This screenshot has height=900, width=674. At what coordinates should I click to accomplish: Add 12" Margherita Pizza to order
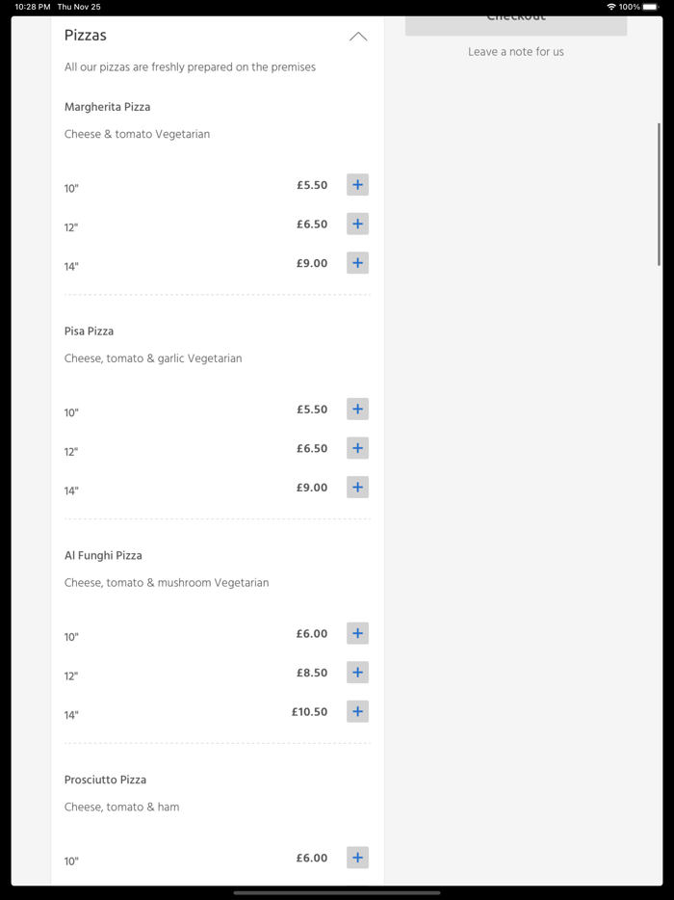[x=357, y=225]
